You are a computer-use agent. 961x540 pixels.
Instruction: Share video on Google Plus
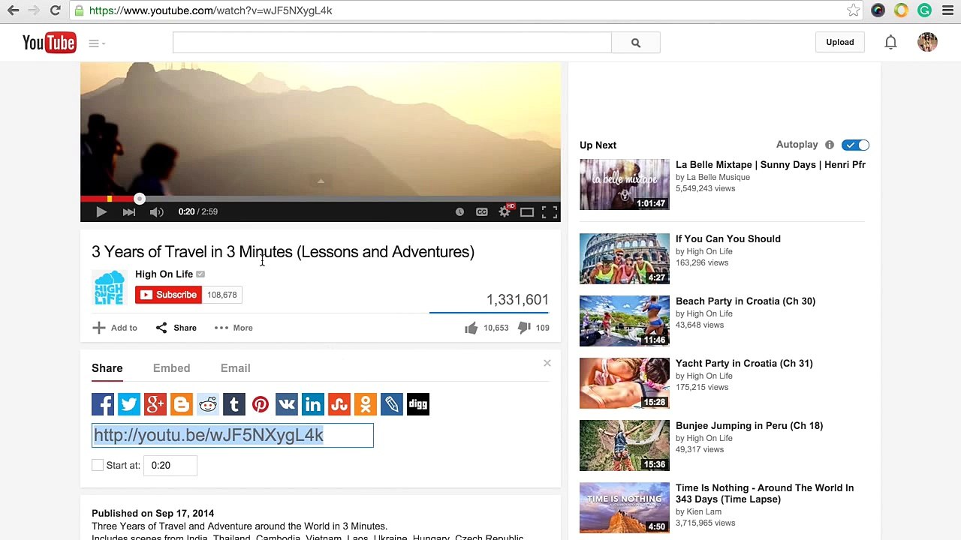pyautogui.click(x=155, y=405)
